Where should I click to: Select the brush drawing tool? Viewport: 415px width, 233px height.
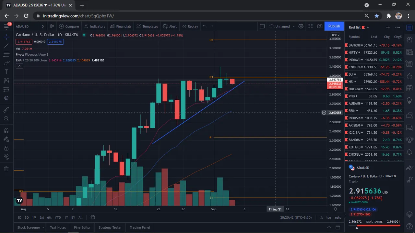click(6, 63)
